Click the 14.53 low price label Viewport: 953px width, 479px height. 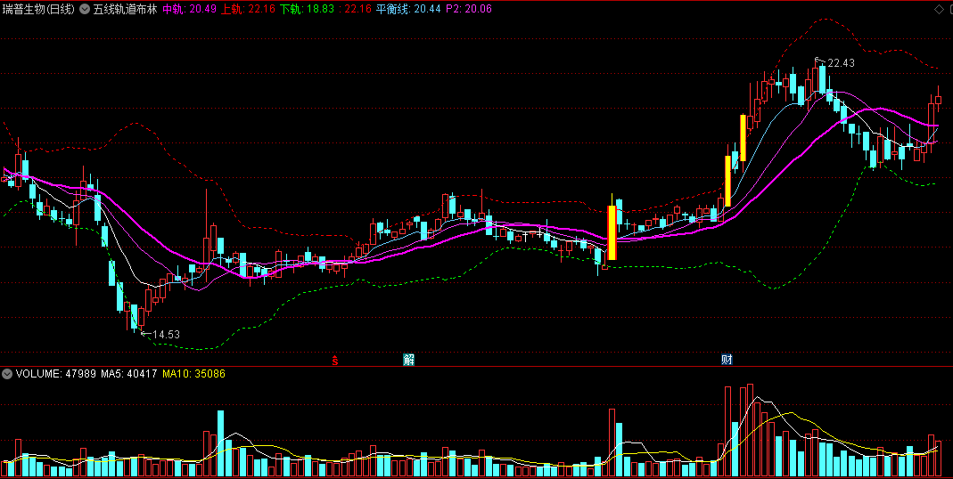(166, 335)
